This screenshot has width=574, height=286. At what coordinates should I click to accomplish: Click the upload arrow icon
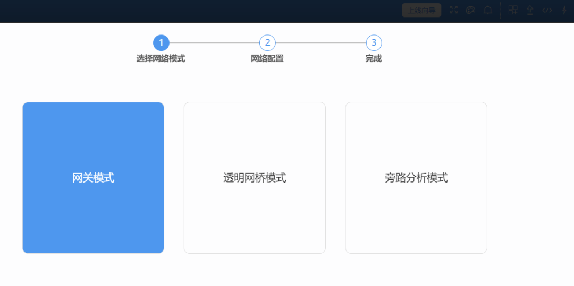[x=530, y=10]
